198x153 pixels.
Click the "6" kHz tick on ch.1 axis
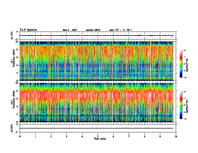17,57
